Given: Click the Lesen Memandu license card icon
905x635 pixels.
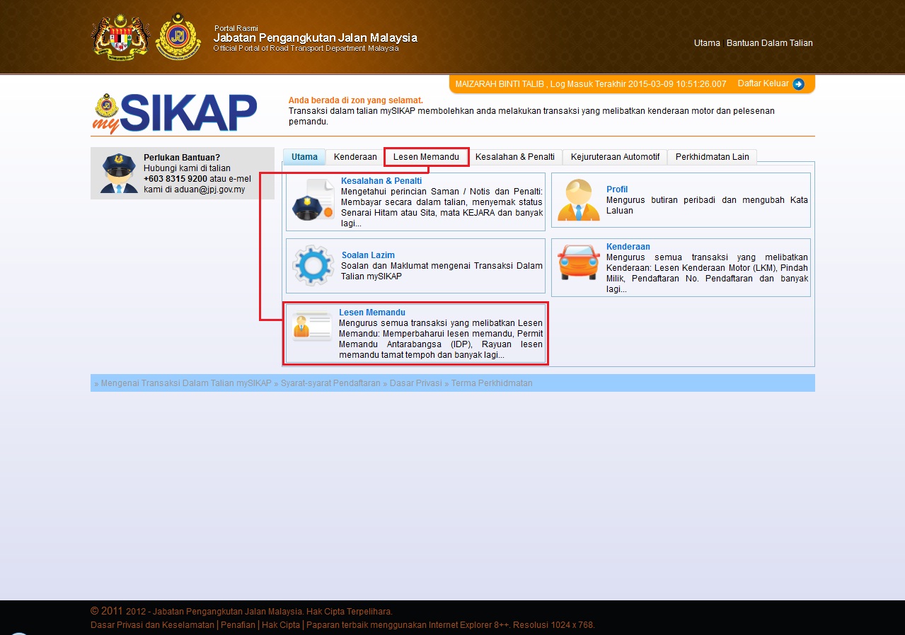Looking at the screenshot, I should pos(311,327).
